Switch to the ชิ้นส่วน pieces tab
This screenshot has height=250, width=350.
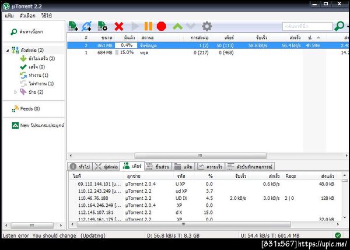point(158,167)
